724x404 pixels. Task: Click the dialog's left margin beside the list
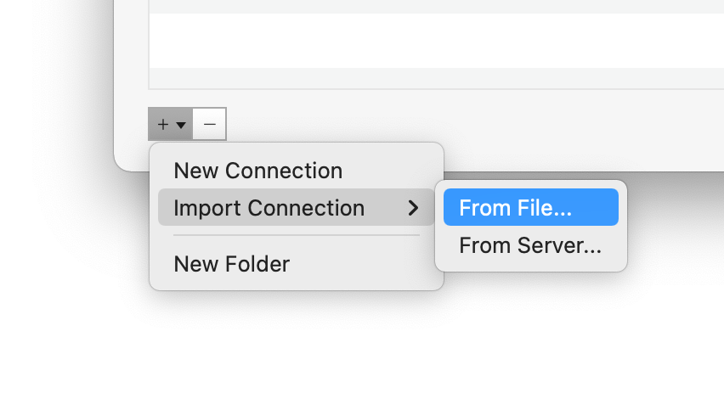131,51
